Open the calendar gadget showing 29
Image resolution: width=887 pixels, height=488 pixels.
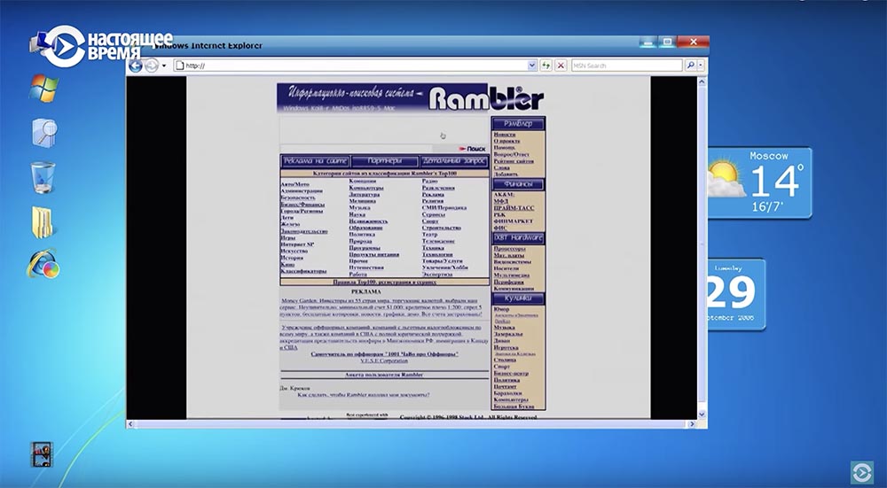click(x=736, y=294)
